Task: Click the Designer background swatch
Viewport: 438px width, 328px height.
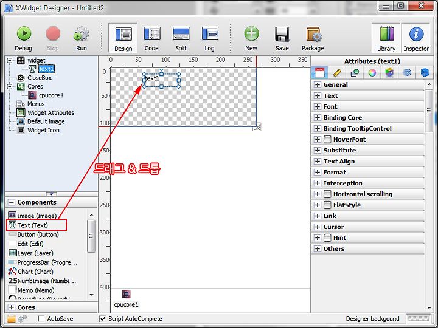Action: pyautogui.click(x=418, y=318)
